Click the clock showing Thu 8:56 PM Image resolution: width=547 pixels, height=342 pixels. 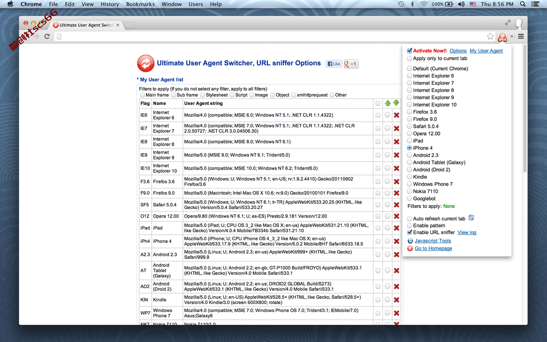[x=497, y=4]
